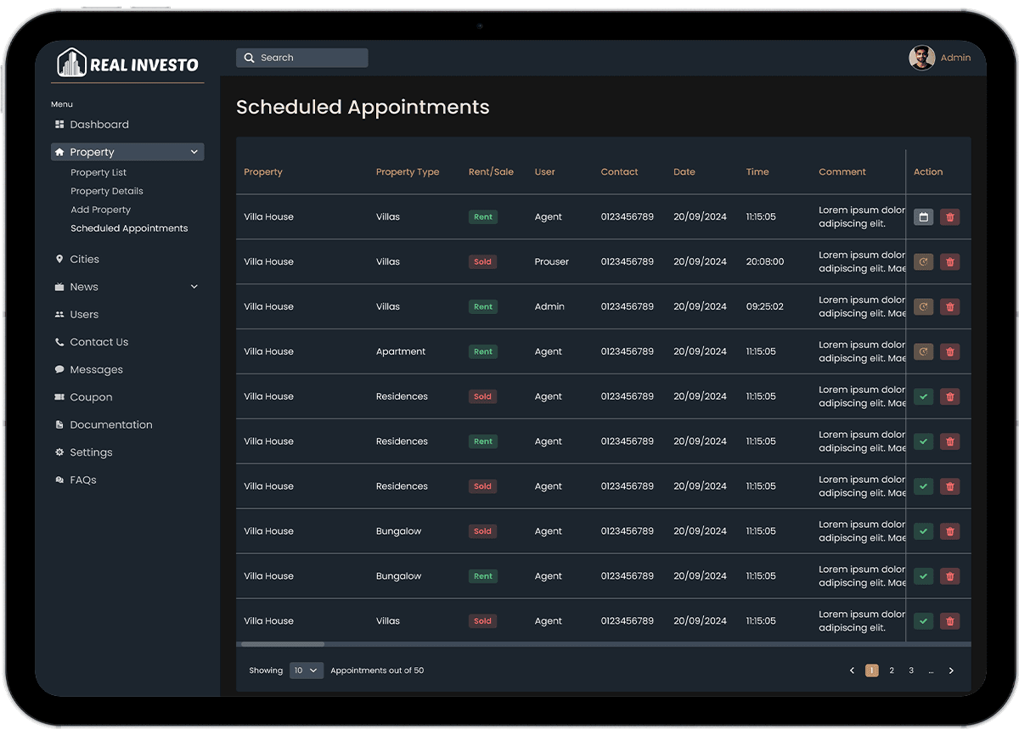Approve the Bungalow Rent appointment with the checkmark
Image resolution: width=1019 pixels, height=735 pixels.
(924, 576)
